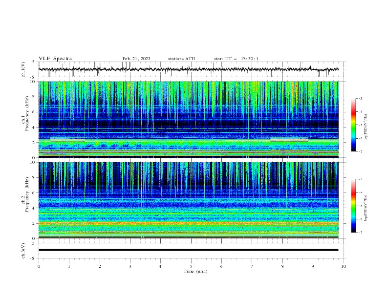Image resolution: width=387 pixels, height=299 pixels.
Task: Click the ch.1 spectrogram panel
Action: pos(189,119)
